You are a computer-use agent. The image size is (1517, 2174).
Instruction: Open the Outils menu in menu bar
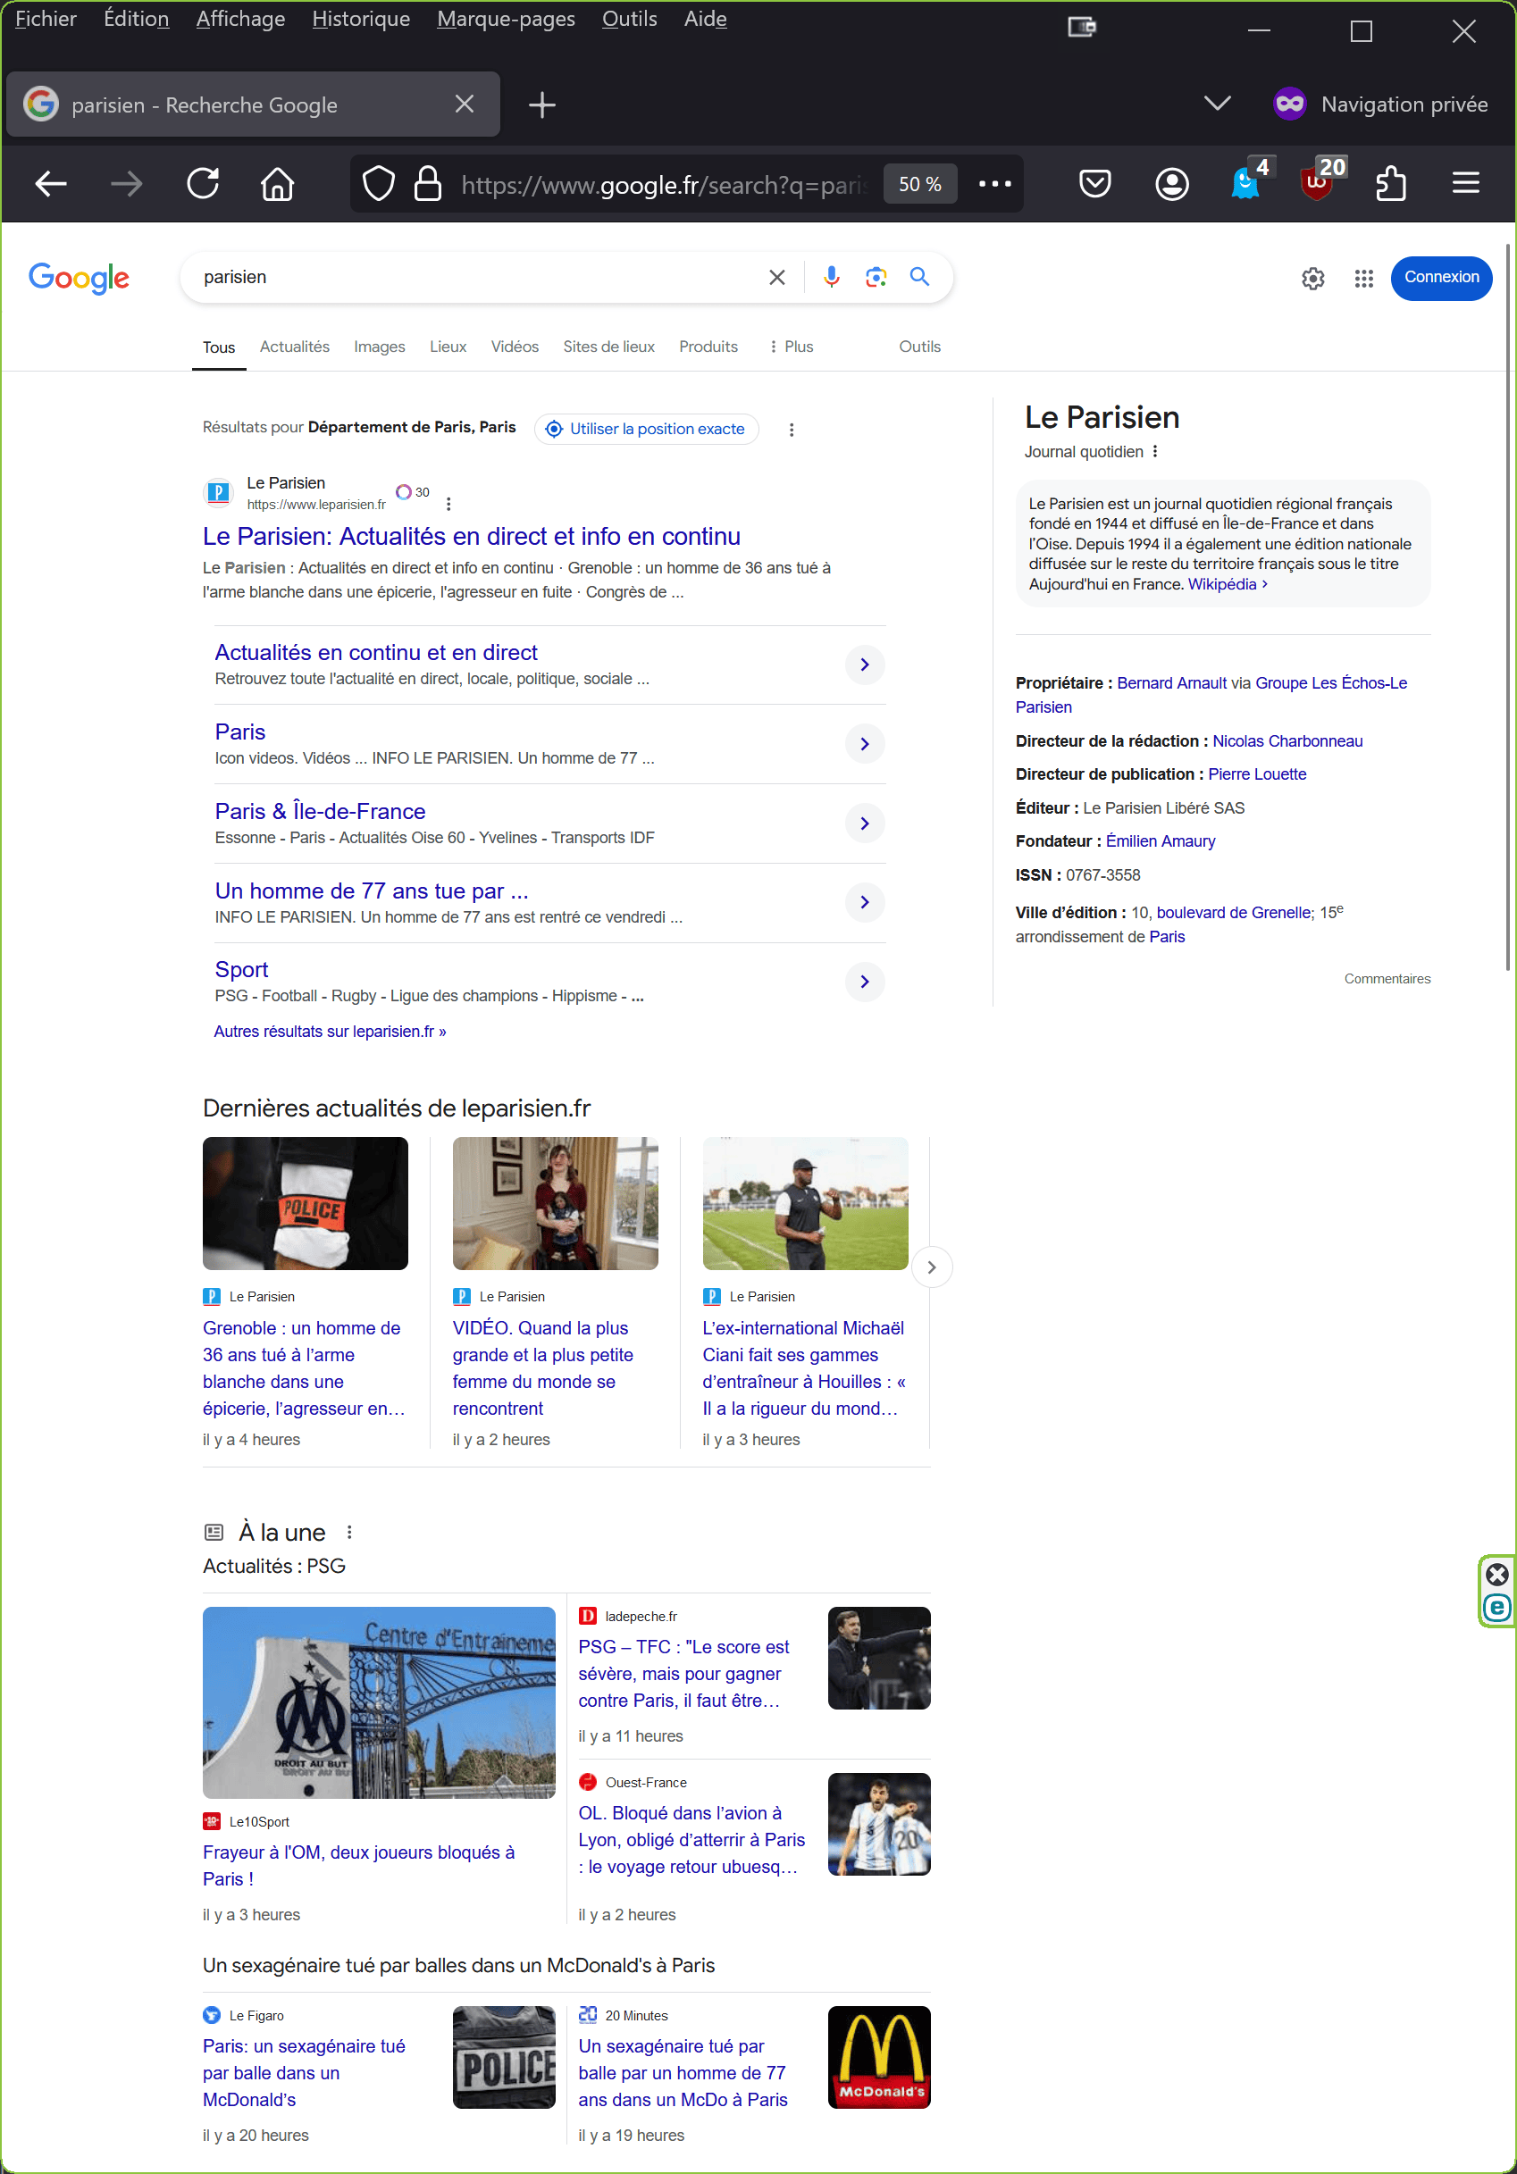[x=630, y=19]
